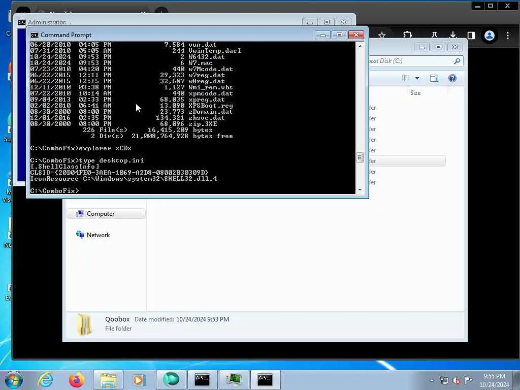Launch Internet Explorer from the taskbar

tap(45, 380)
